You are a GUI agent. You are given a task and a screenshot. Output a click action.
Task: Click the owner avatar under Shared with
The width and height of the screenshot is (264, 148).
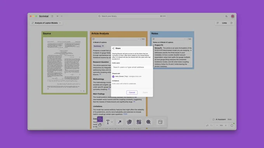coord(113,77)
